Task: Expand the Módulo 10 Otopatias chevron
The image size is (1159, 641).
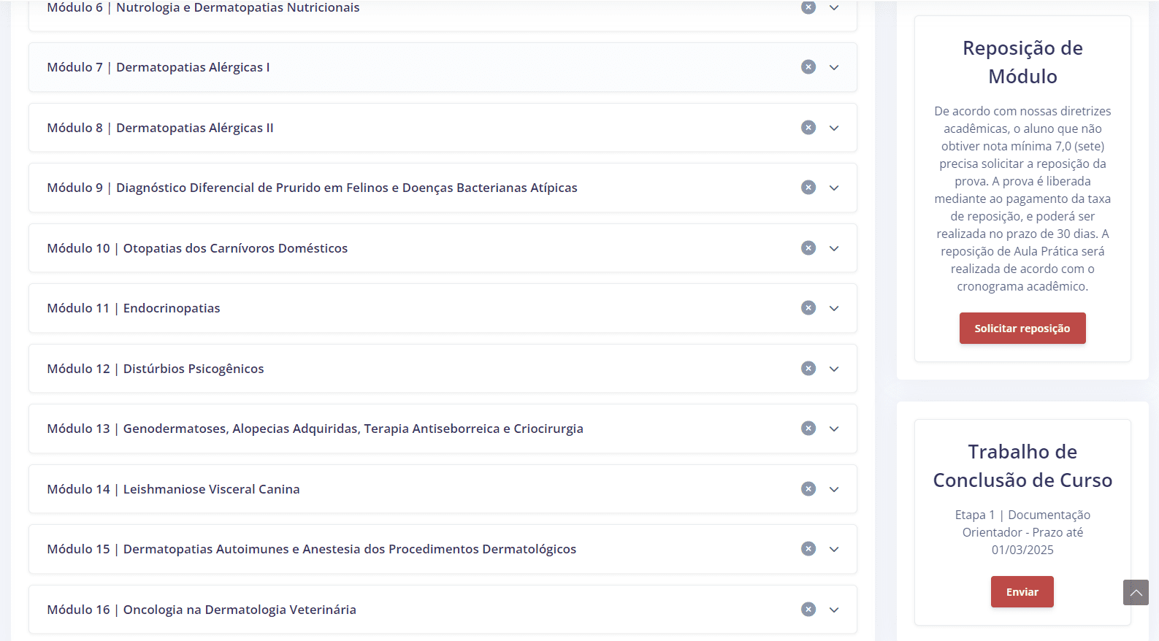Action: [x=834, y=248]
